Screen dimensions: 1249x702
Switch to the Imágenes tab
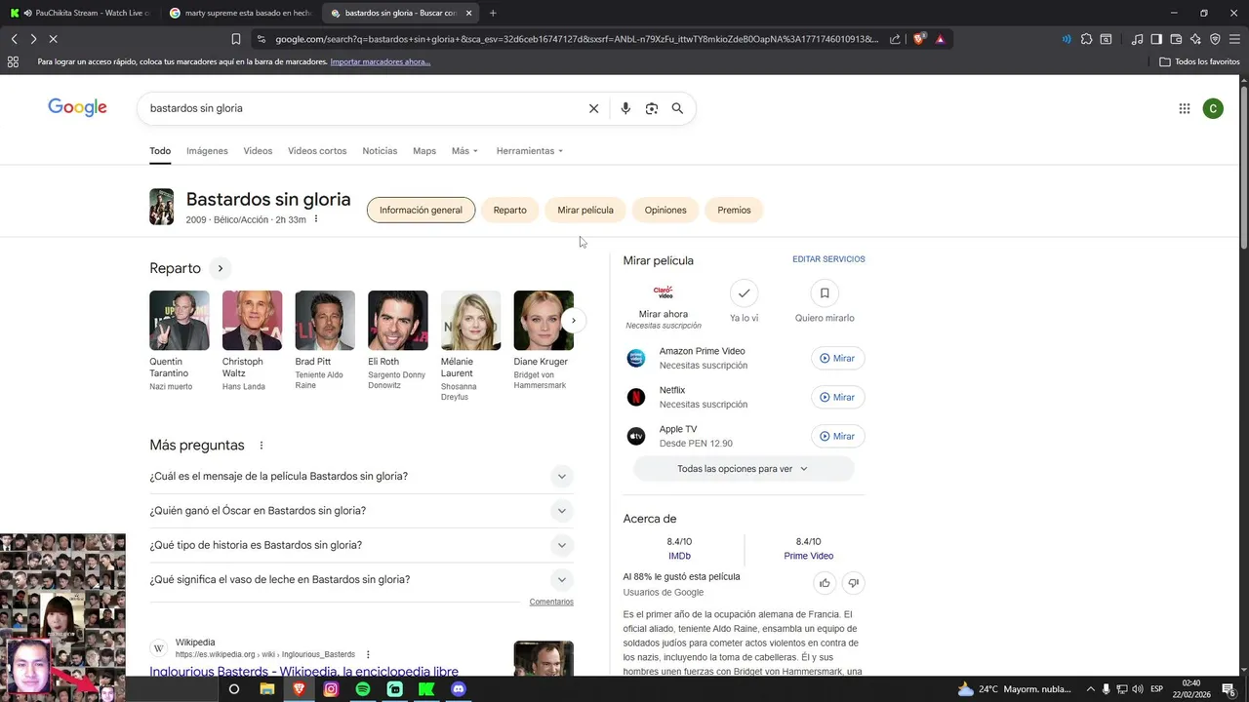207,151
